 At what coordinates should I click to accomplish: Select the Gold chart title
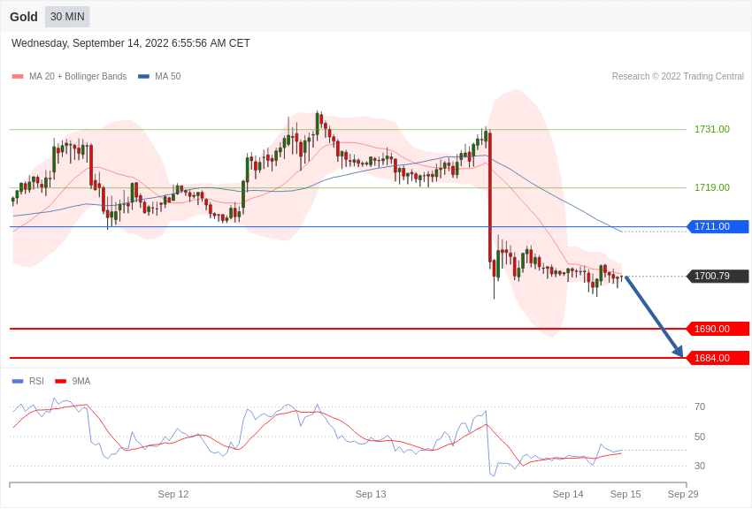point(24,17)
